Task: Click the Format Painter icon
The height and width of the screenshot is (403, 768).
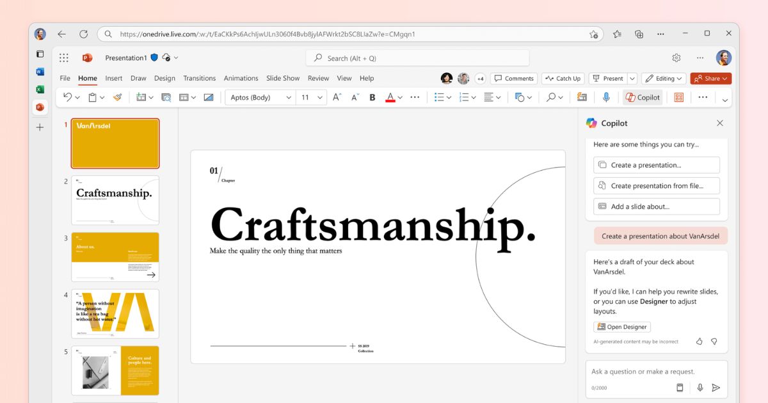Action: point(117,97)
